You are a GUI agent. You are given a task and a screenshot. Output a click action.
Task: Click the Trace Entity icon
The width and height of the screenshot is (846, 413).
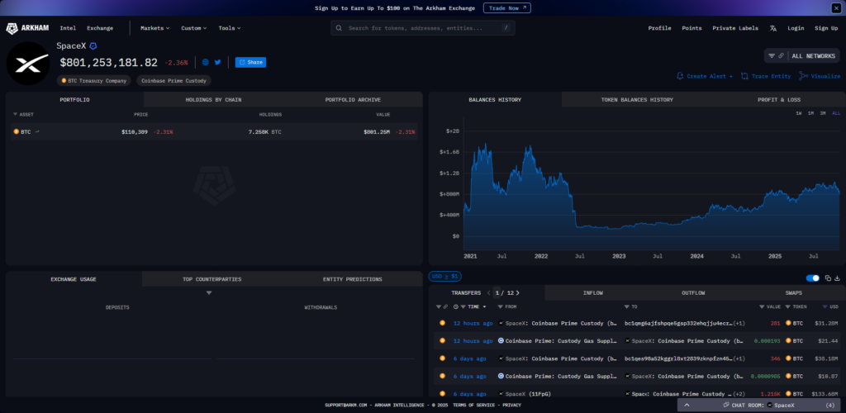pos(744,76)
